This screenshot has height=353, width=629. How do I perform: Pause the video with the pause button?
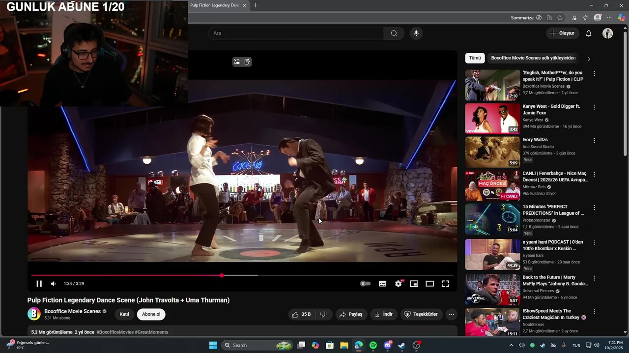click(x=39, y=283)
